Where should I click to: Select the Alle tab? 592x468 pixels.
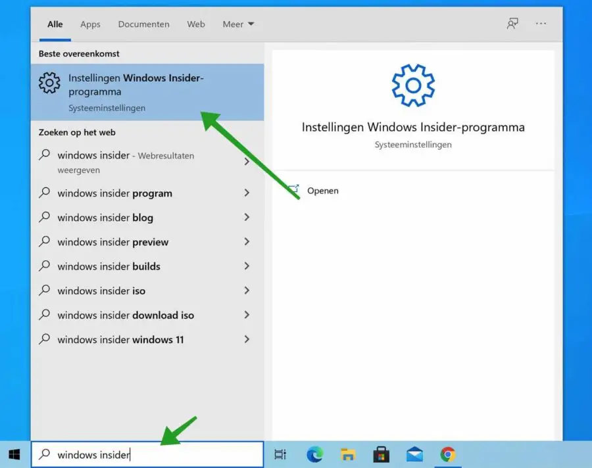pos(55,24)
